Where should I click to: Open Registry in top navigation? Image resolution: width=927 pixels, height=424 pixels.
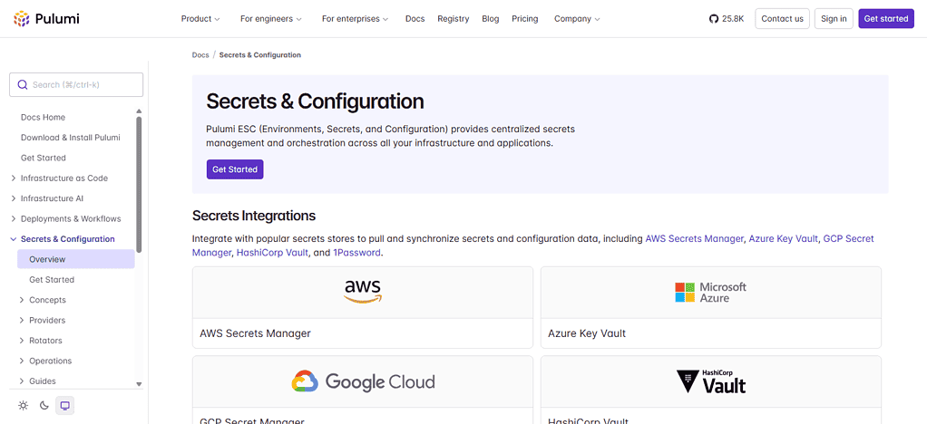(454, 19)
